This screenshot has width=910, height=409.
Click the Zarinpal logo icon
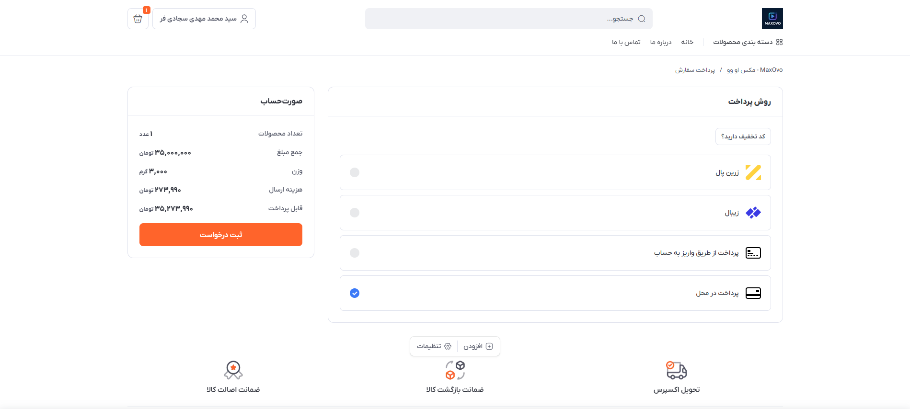point(753,172)
